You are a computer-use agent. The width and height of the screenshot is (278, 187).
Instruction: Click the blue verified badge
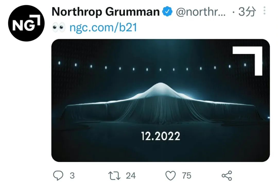pyautogui.click(x=168, y=12)
